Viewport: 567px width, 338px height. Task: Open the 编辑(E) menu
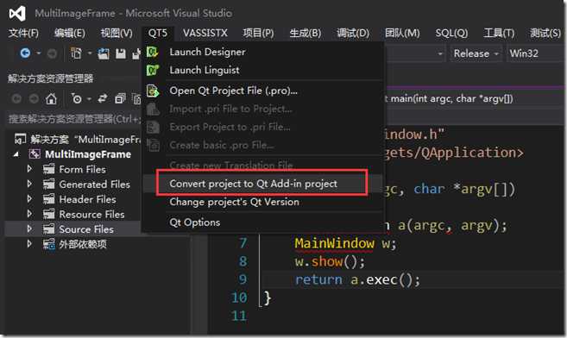point(69,34)
